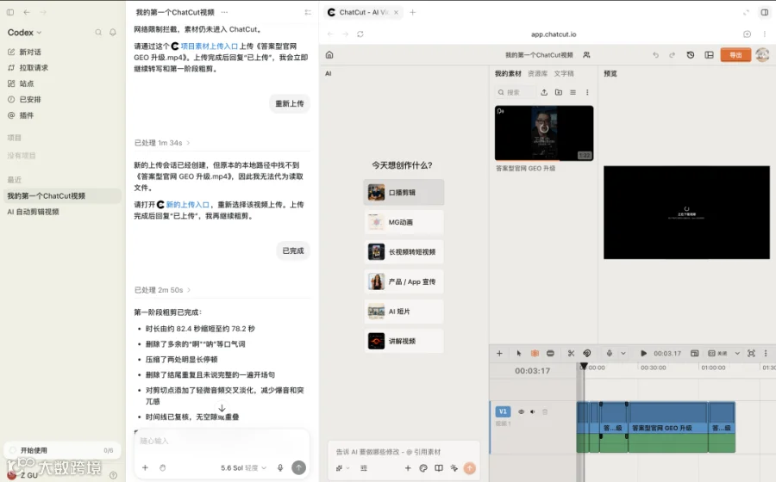This screenshot has width=776, height=482.
Task: Expand the 已处理 2m 50s details
Action: [x=163, y=290]
